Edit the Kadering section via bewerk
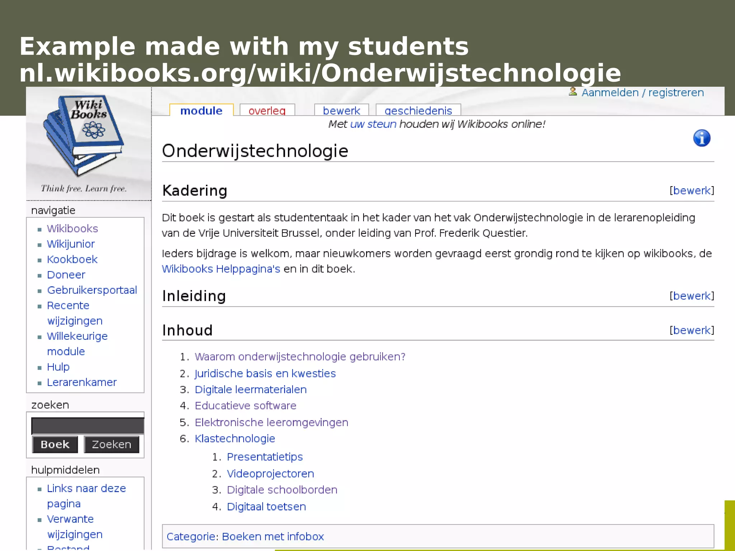735x551 pixels. (692, 190)
